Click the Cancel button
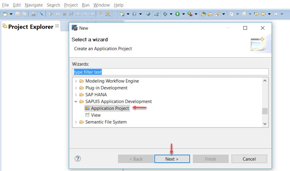The width and height of the screenshot is (290, 171). pos(249,159)
